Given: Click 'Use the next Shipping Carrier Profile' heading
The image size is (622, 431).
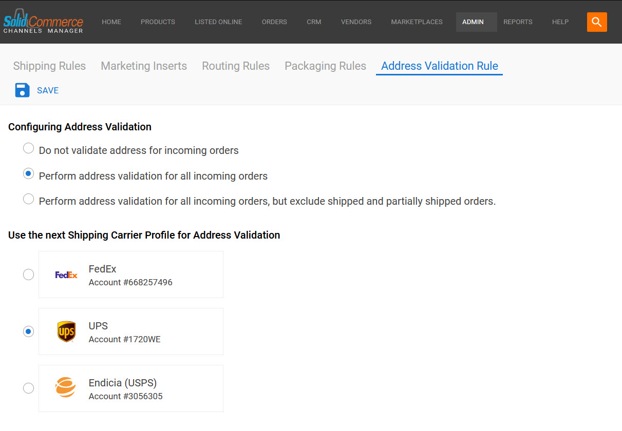Looking at the screenshot, I should (x=144, y=235).
